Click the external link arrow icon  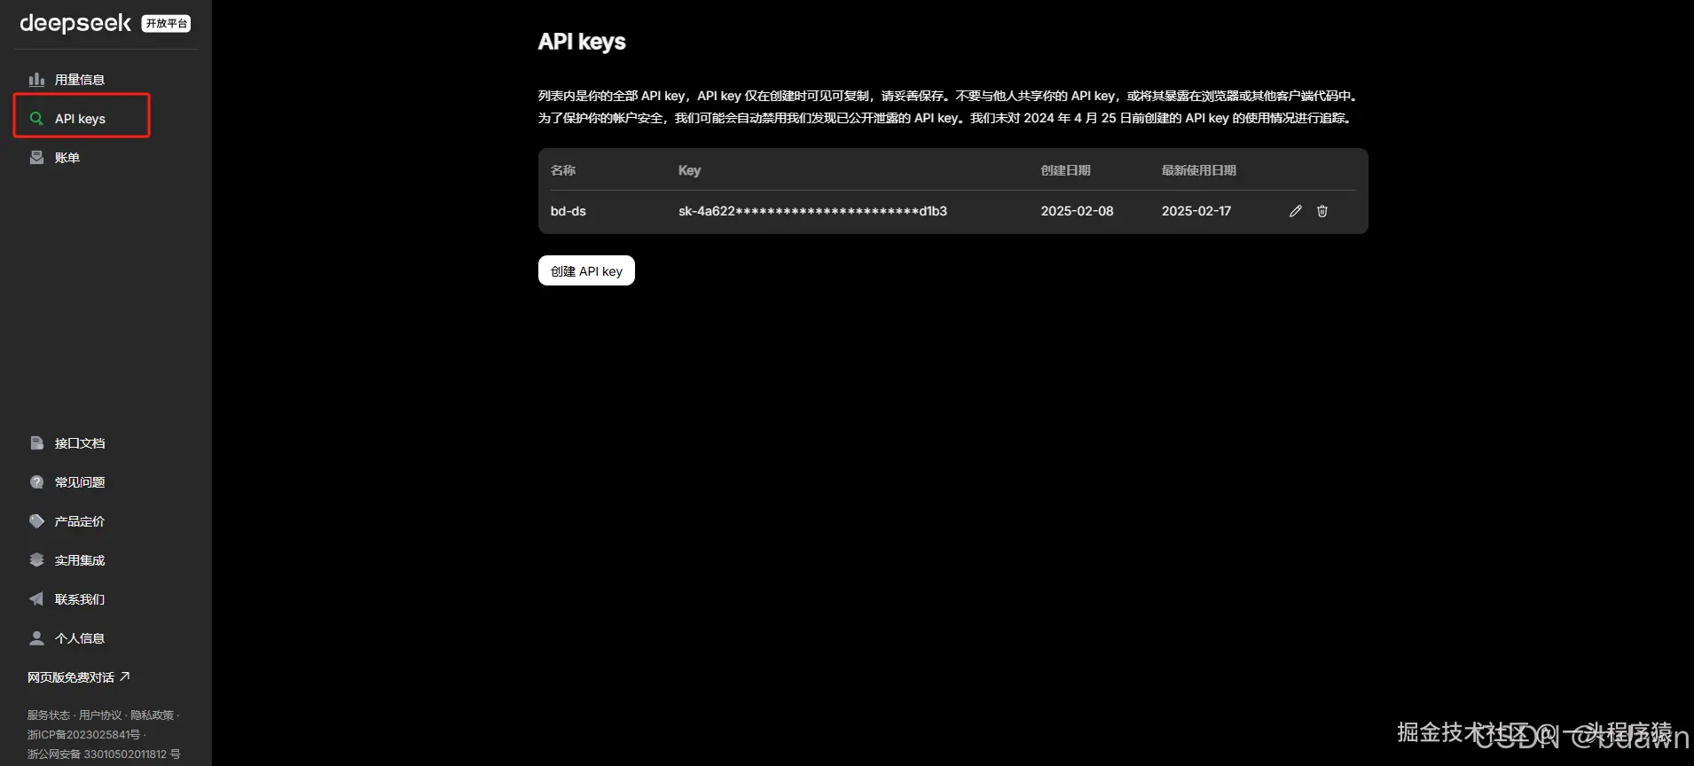click(125, 676)
